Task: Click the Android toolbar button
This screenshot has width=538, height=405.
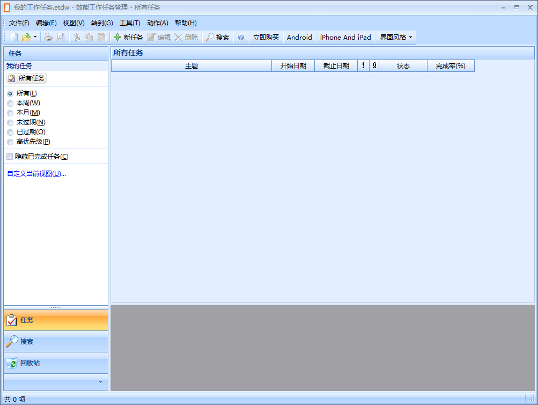Action: coord(299,37)
